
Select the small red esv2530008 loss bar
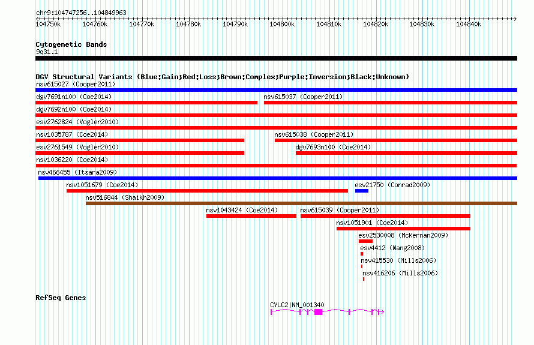point(365,241)
